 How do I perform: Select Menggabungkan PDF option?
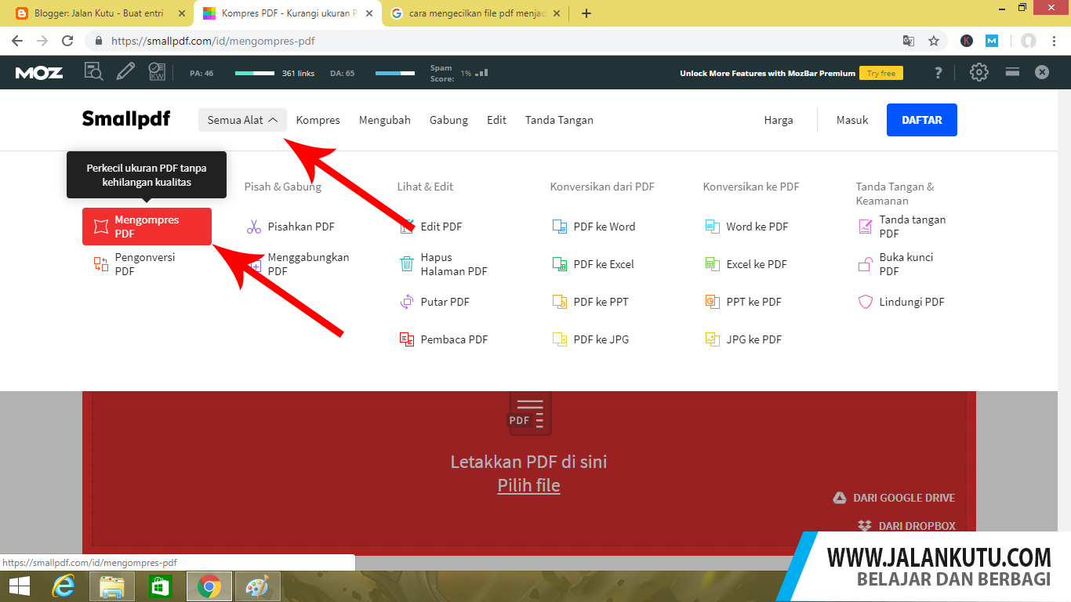pyautogui.click(x=309, y=264)
